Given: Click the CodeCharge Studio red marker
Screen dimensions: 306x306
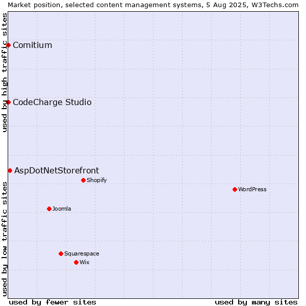Looking at the screenshot, I should coord(8,103).
